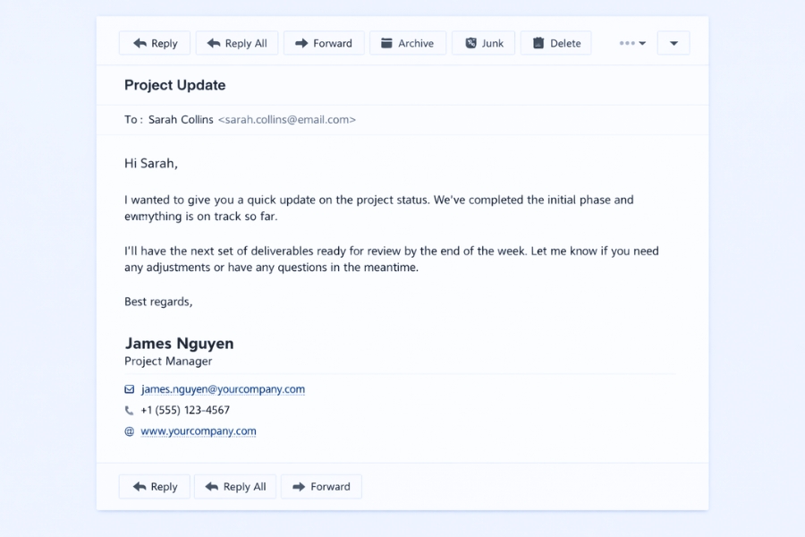Click the envelope icon beside James's email
Image resolution: width=805 pixels, height=537 pixels.
[x=129, y=388]
